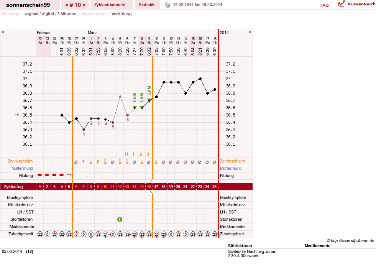Click the Störfaktoren heading above the note
The width and height of the screenshot is (376, 266).
tap(240, 246)
